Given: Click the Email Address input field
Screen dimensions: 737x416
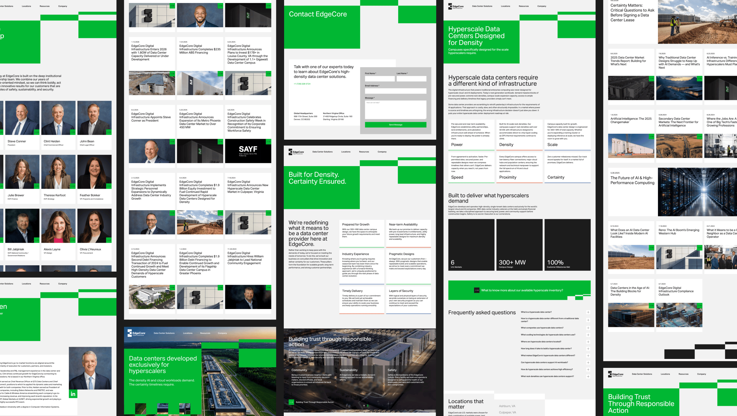Looking at the screenshot, I should pyautogui.click(x=396, y=91).
